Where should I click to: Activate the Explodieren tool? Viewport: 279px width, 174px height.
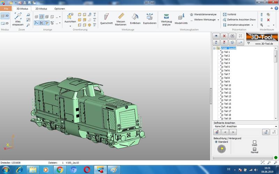tap(150, 19)
